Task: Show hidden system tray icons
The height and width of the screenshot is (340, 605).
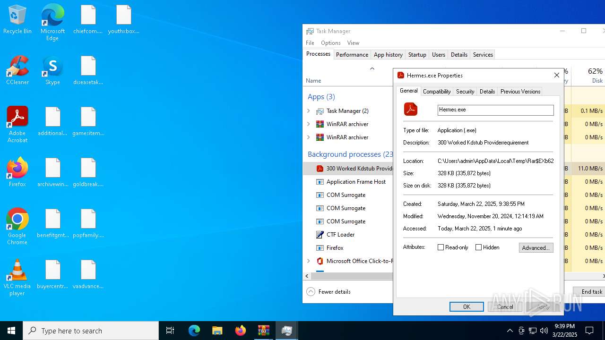Action: click(x=510, y=331)
